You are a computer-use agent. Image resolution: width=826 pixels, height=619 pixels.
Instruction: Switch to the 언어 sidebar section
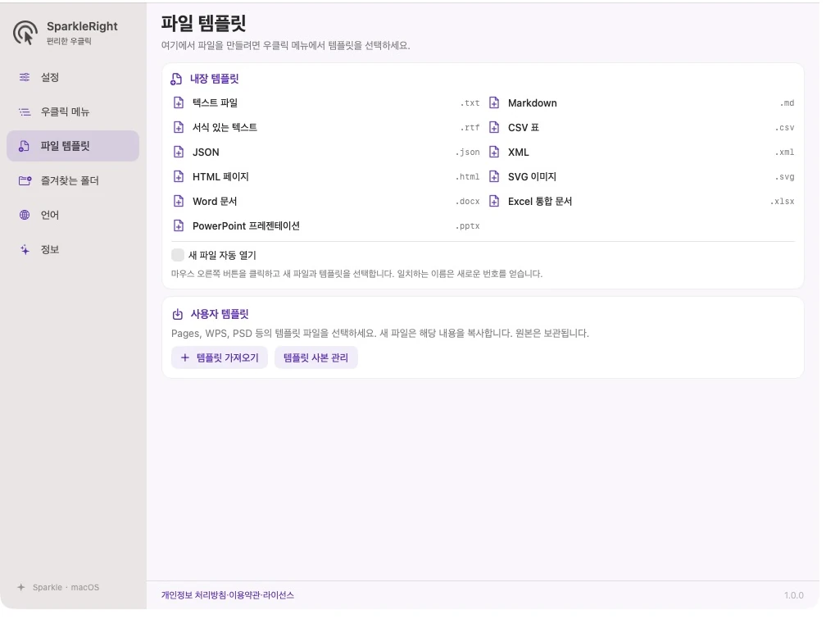pos(73,215)
